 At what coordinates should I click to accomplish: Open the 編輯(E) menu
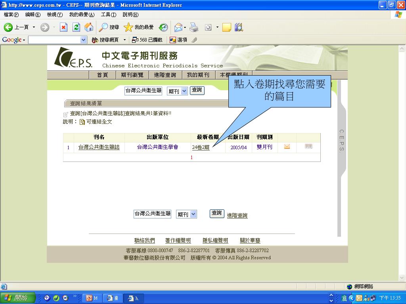[x=33, y=15]
